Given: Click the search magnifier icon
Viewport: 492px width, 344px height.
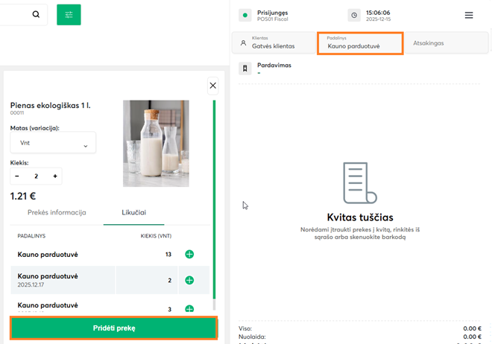Looking at the screenshot, I should coord(36,15).
